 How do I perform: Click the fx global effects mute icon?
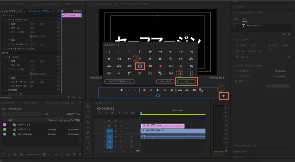[x=119, y=73]
